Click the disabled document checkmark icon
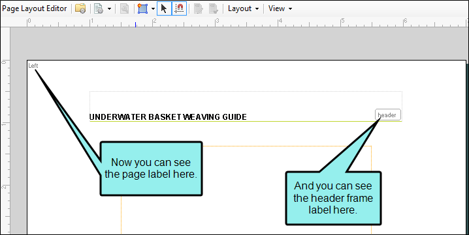 (x=214, y=8)
